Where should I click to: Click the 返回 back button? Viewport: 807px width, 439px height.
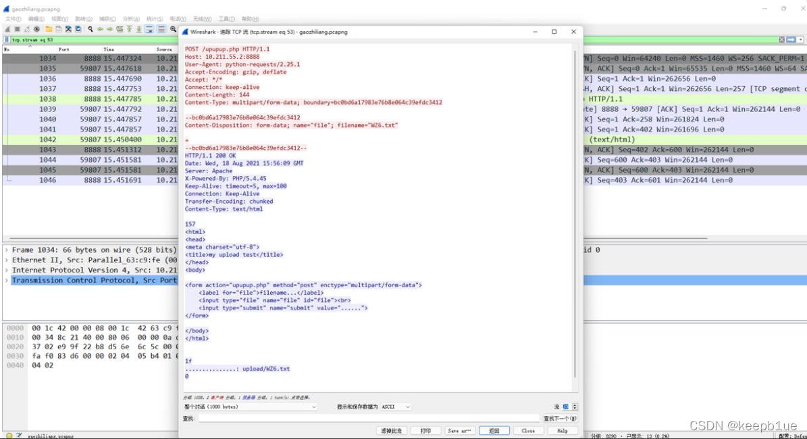(494, 431)
